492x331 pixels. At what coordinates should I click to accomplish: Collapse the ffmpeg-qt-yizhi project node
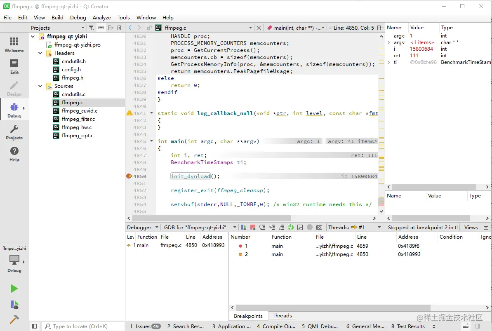(33, 36)
